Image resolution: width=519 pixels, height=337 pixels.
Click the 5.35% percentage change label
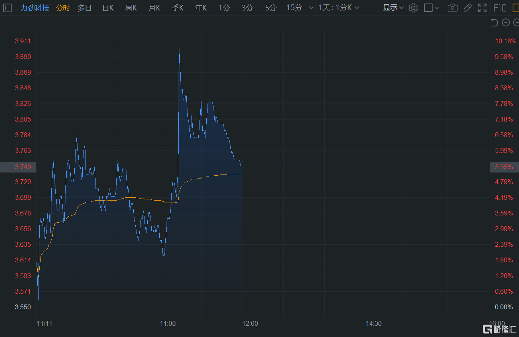tap(504, 167)
